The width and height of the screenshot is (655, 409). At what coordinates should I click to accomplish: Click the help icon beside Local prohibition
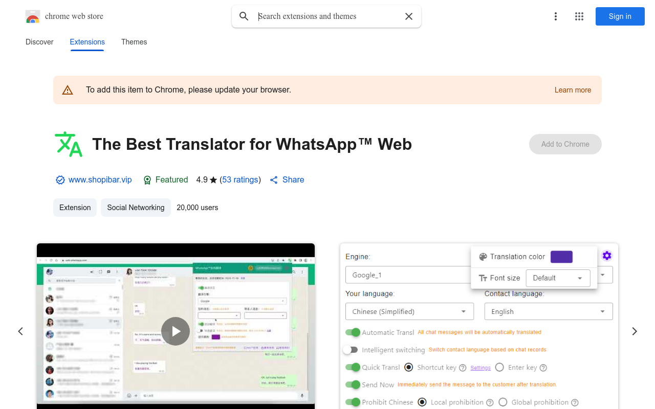pyautogui.click(x=490, y=403)
